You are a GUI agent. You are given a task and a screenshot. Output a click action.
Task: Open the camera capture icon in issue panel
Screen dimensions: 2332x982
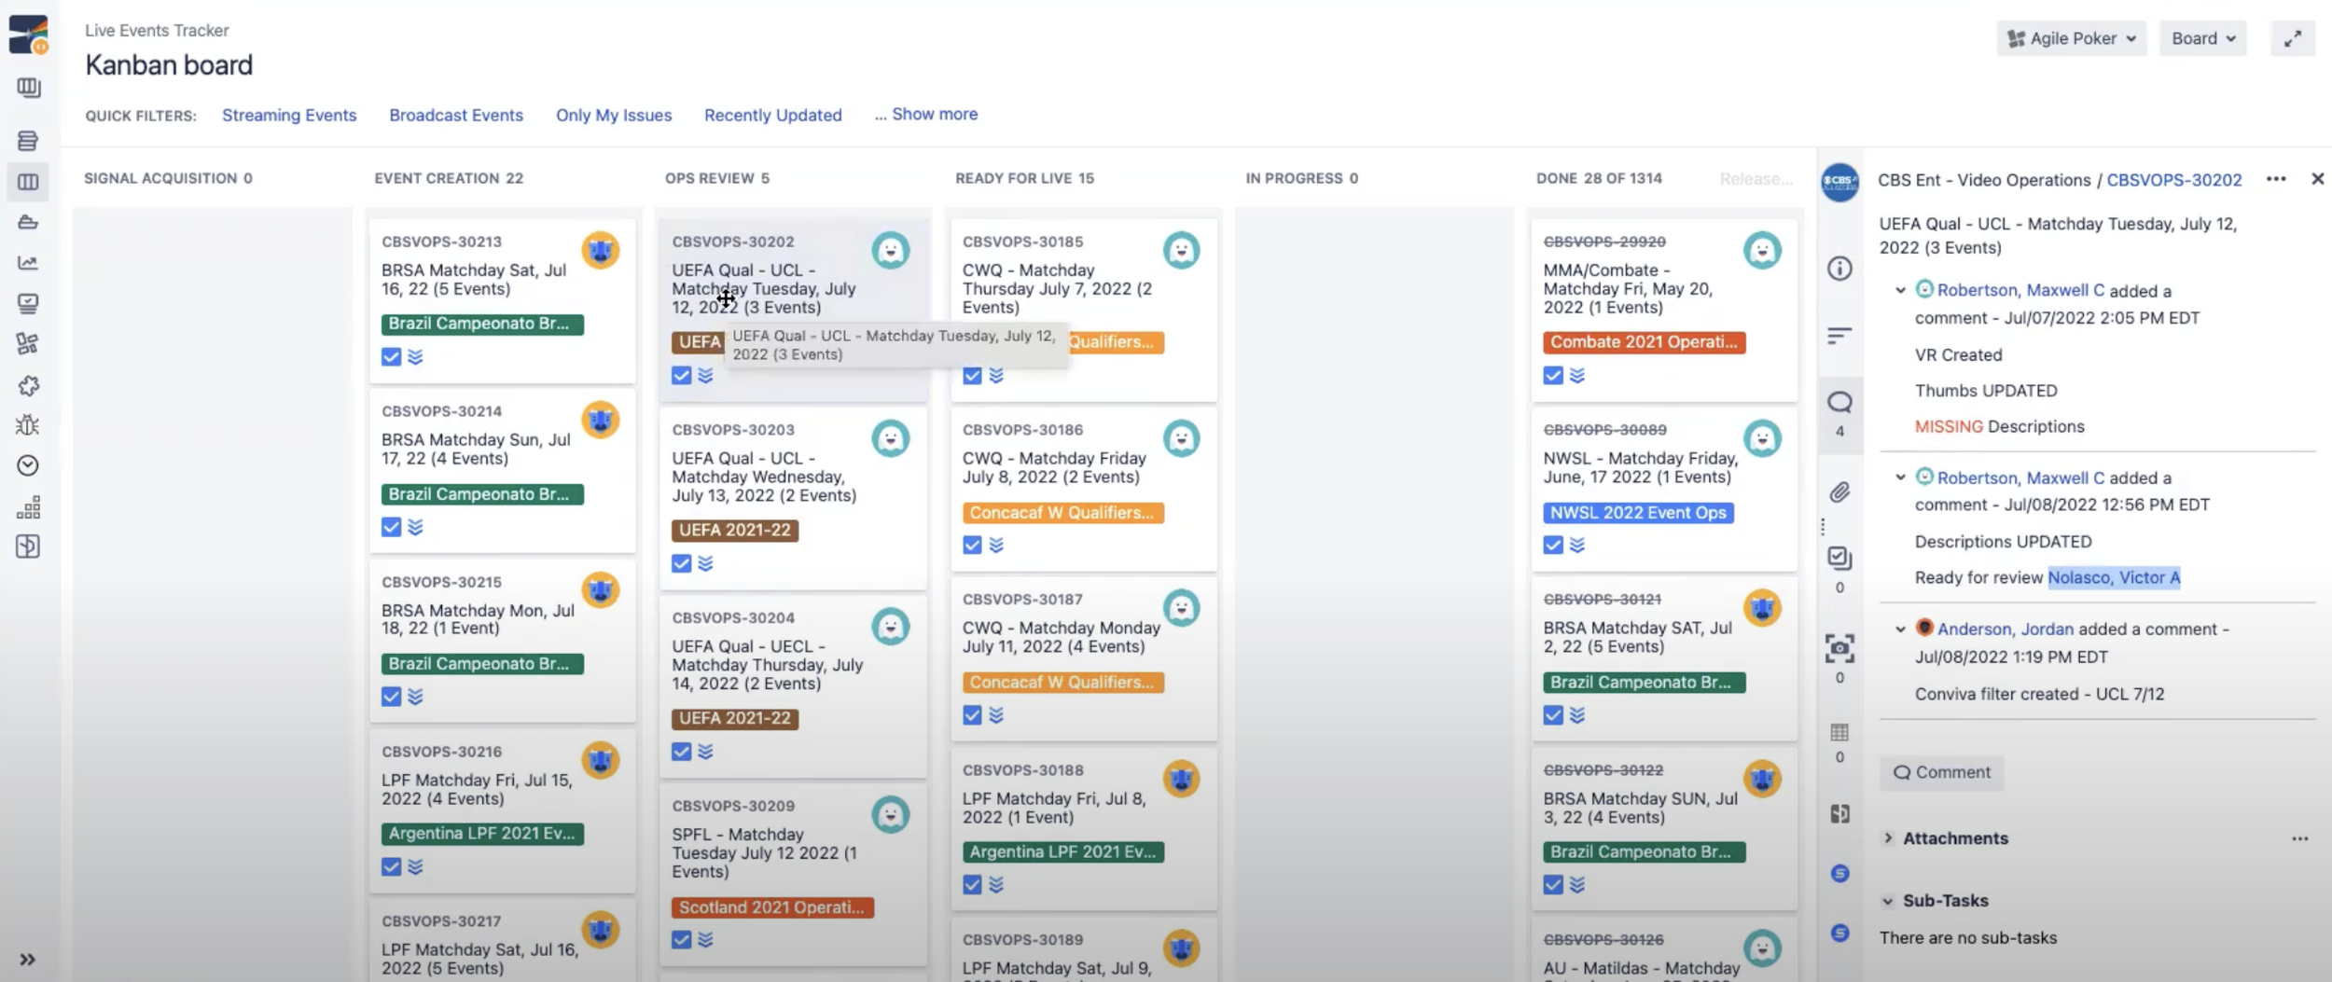coord(1839,647)
